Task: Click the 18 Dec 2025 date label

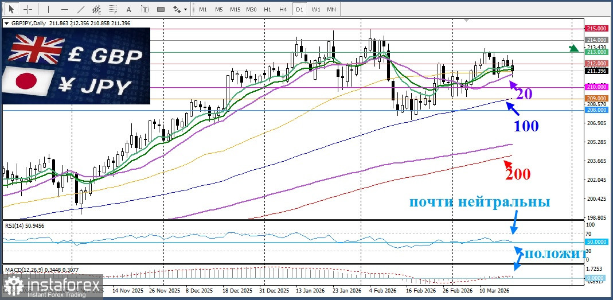Action: tap(237, 291)
